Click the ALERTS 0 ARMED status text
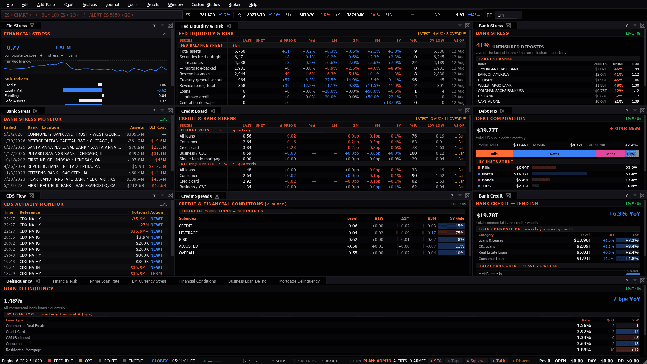This screenshot has height=364, width=647. pos(409,361)
